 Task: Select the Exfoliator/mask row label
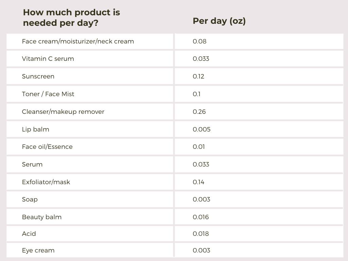pos(46,182)
